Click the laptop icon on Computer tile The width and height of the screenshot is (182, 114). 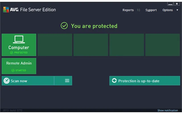click(19, 39)
